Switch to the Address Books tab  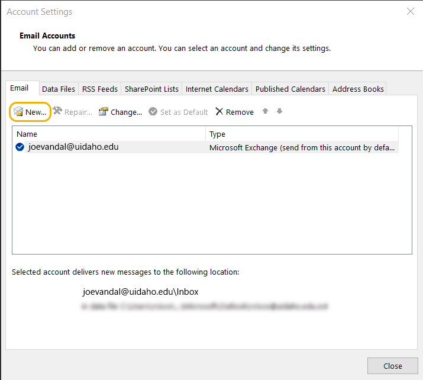coord(358,89)
